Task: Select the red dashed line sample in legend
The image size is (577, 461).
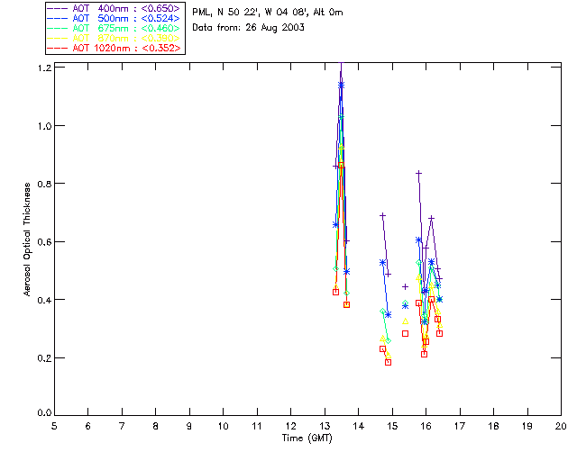Action: (x=58, y=48)
